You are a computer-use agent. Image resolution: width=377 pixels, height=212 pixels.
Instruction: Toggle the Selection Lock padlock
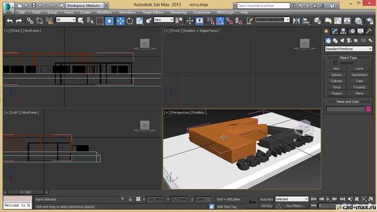(x=130, y=199)
